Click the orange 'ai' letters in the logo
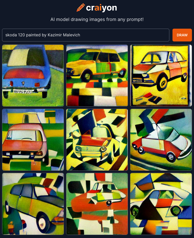The width and height of the screenshot is (194, 238). click(98, 8)
